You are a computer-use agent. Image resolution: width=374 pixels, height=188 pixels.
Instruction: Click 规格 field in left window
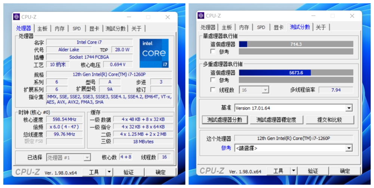tap(109, 74)
